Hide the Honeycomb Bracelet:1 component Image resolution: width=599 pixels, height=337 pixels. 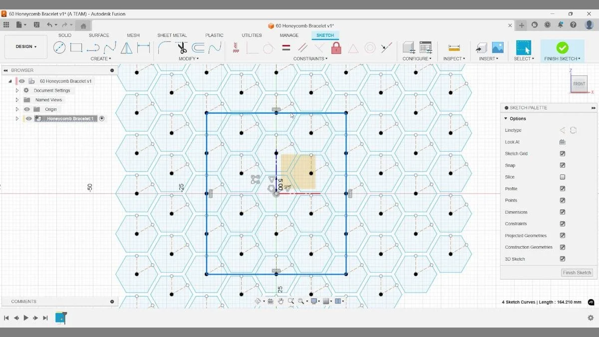tap(28, 118)
